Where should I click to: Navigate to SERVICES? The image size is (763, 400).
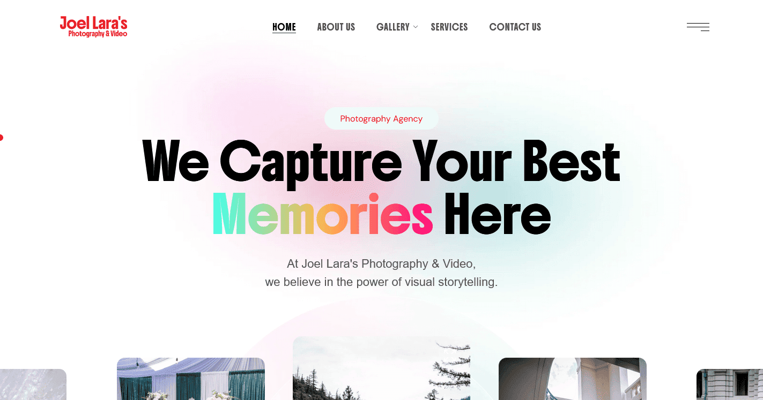point(449,27)
